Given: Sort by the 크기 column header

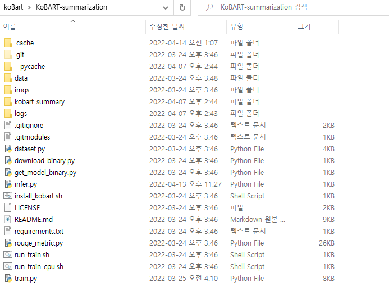Looking at the screenshot, I should [304, 26].
